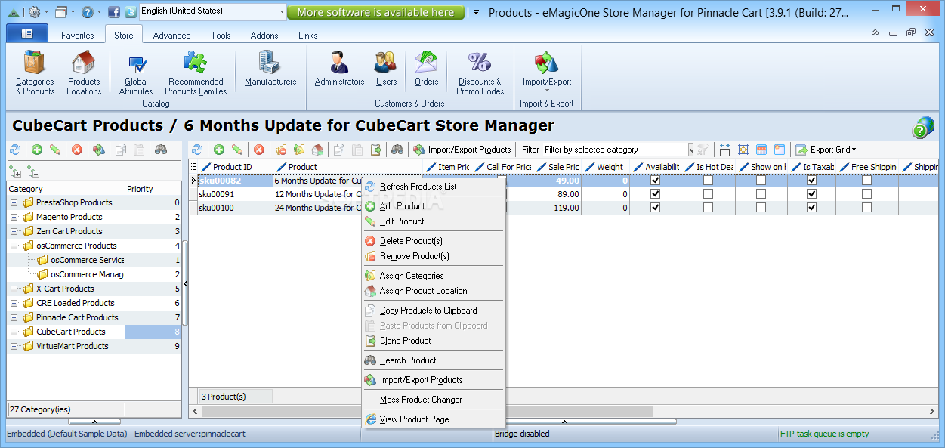This screenshot has width=945, height=448.
Task: Add product via toolbar green plus
Action: (219, 150)
